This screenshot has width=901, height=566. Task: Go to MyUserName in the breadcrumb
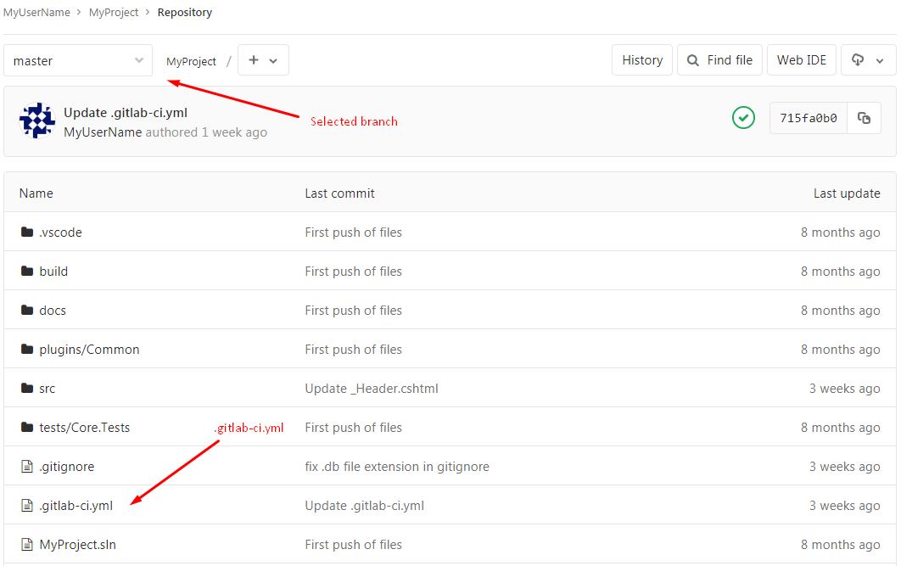coord(37,13)
